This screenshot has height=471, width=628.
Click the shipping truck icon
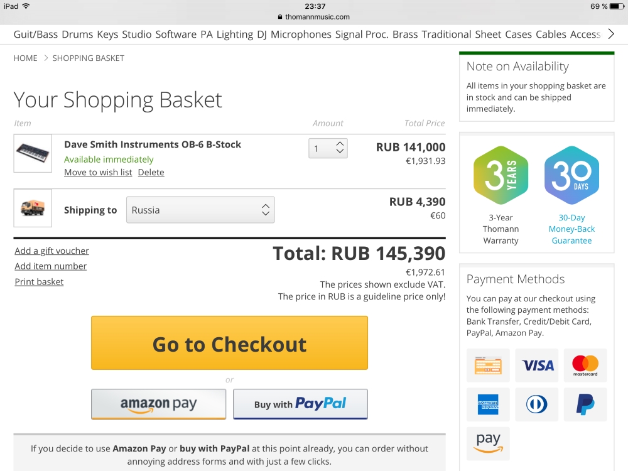tap(33, 208)
